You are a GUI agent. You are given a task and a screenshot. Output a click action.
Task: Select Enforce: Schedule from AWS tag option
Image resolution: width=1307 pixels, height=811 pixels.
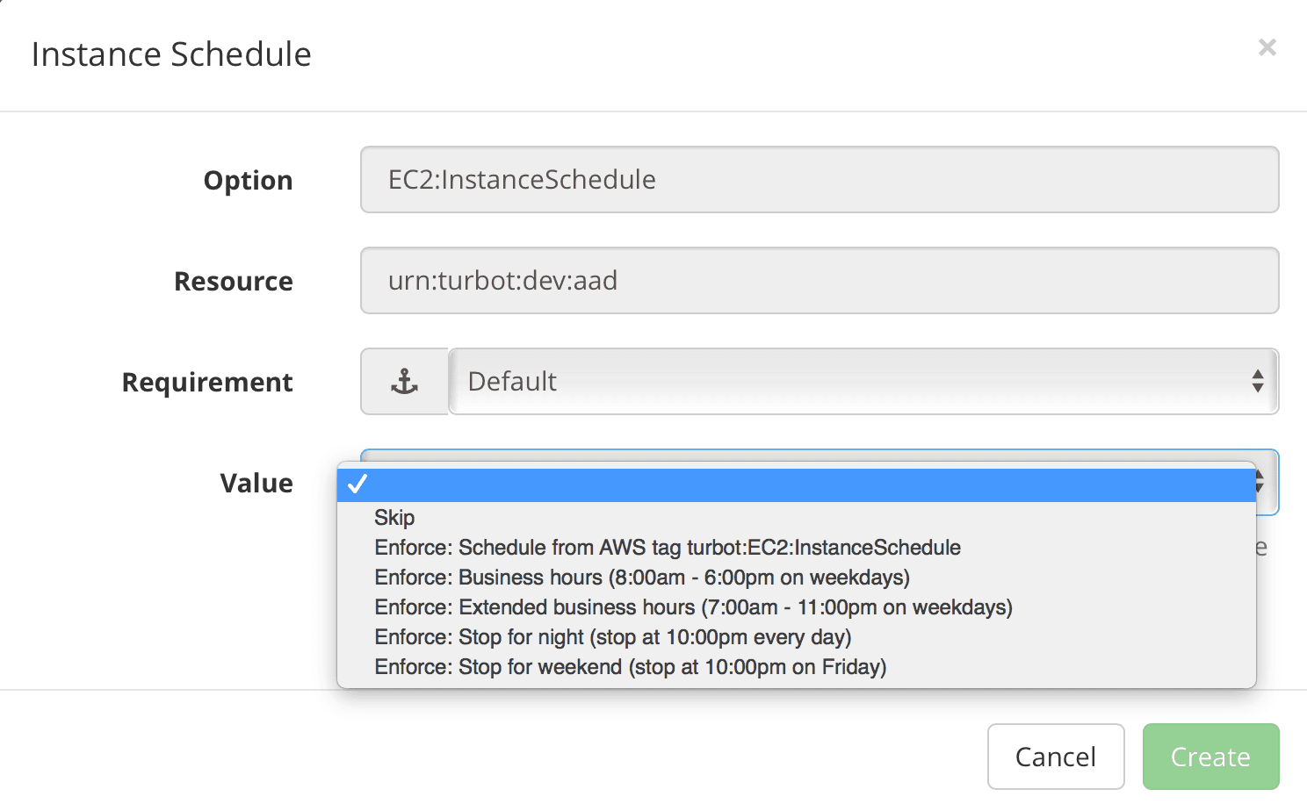[x=797, y=548]
